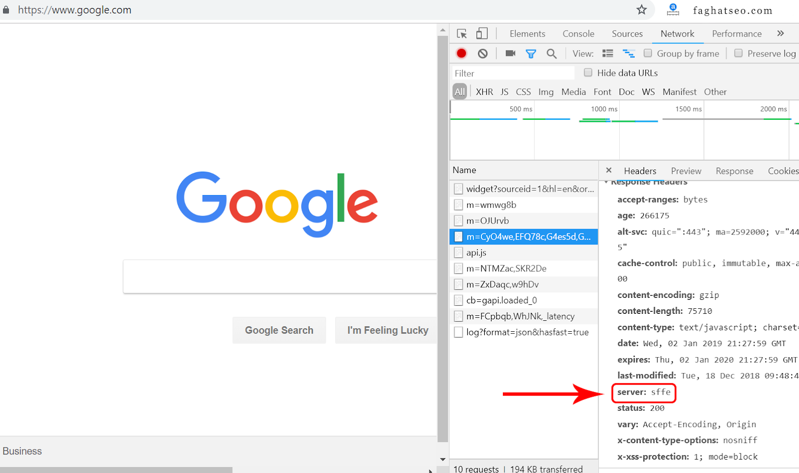Focus the network Filter text field
799x473 pixels.
coord(513,73)
